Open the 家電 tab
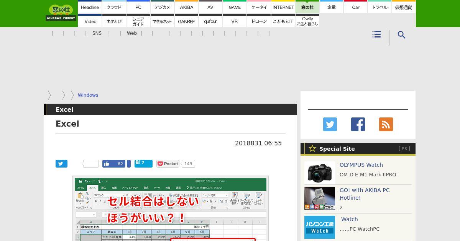 click(x=332, y=7)
